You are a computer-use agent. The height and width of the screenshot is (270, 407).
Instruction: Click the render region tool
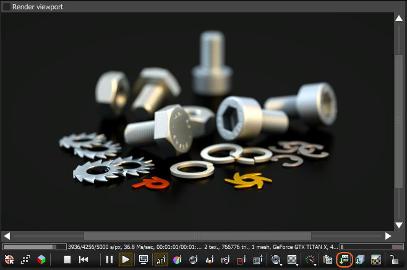click(x=242, y=260)
